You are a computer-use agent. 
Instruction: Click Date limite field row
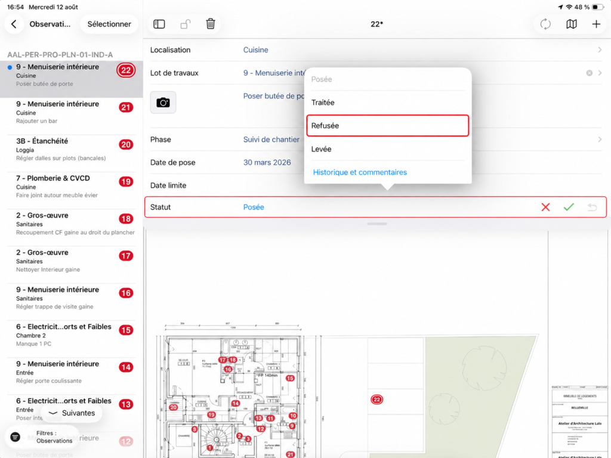pos(377,185)
